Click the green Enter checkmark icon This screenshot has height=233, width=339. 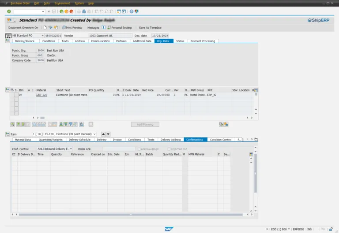point(9,11)
